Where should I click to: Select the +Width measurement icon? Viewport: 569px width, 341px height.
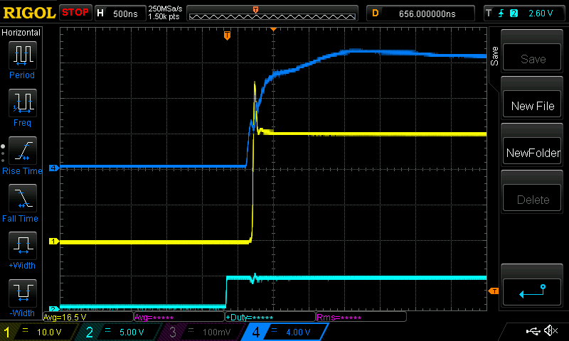[22, 247]
